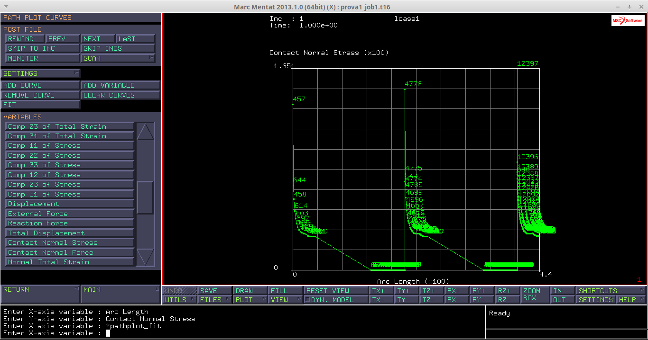The image size is (648, 340).
Task: Click ADD VARIABLE
Action: click(121, 85)
